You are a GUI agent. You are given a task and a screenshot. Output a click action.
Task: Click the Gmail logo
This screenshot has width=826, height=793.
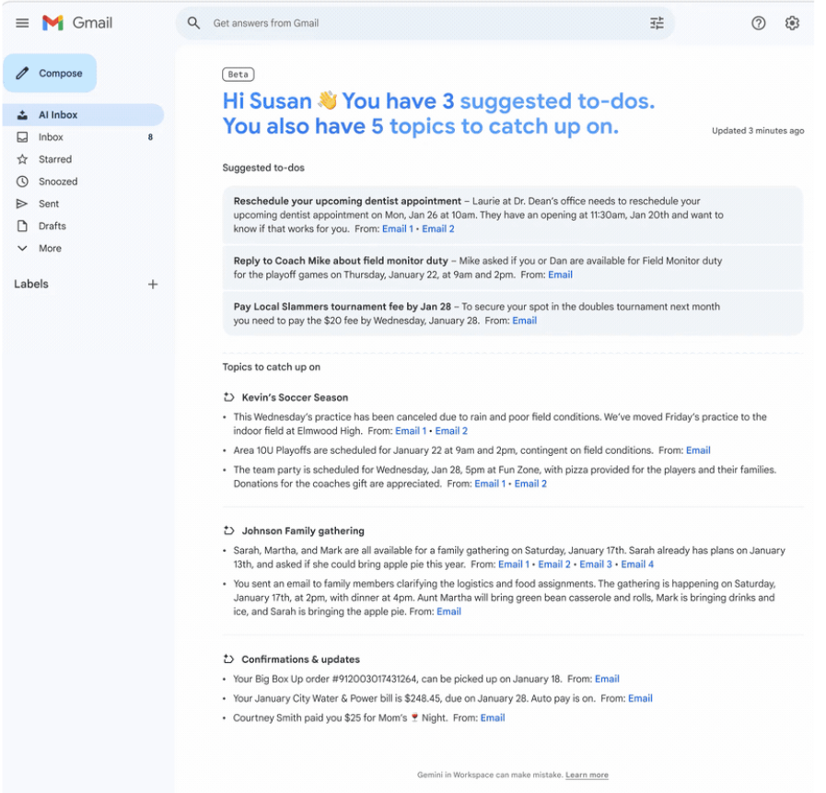(77, 23)
